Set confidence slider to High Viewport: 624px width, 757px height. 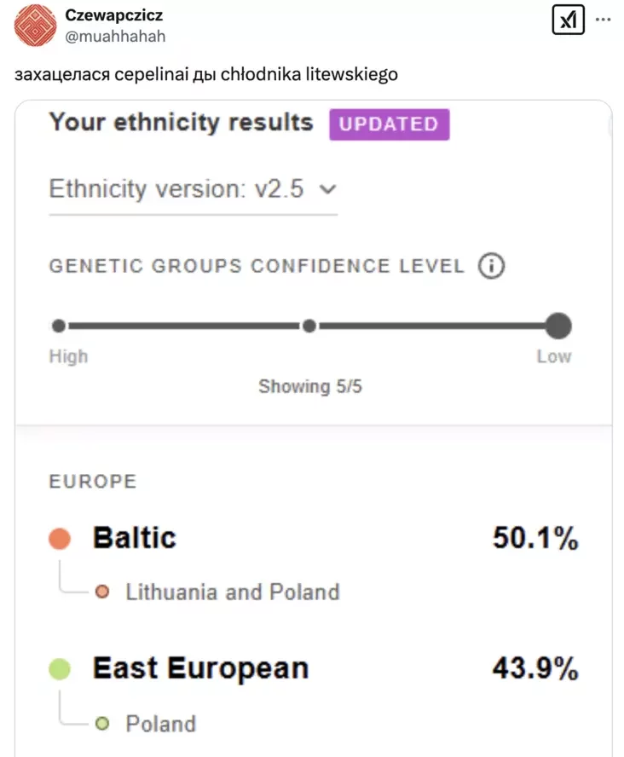pyautogui.click(x=58, y=326)
